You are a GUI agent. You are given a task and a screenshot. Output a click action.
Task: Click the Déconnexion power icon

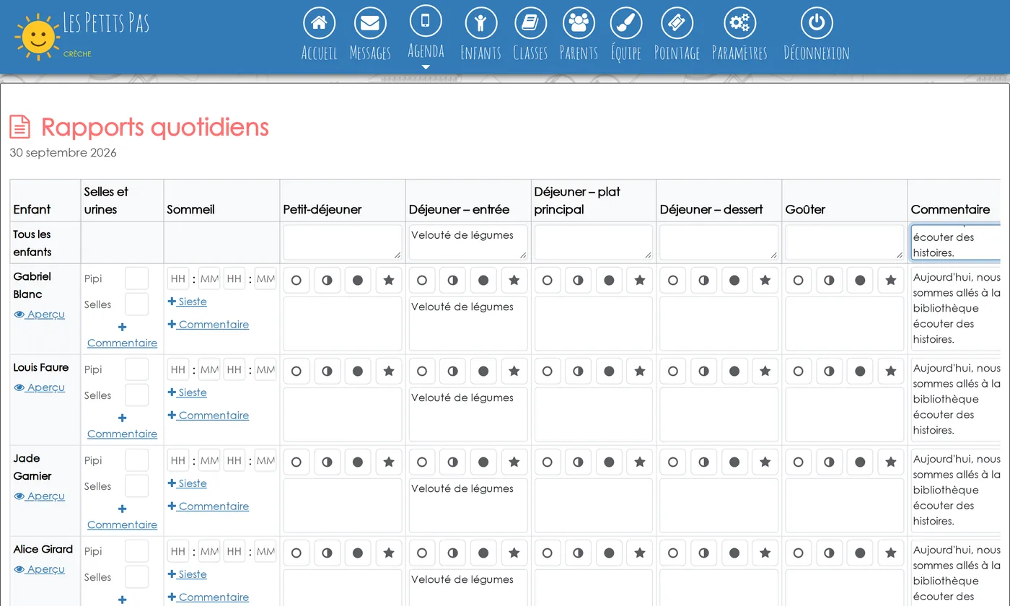coord(817,24)
